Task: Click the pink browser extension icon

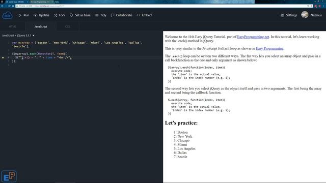Action: pyautogui.click(x=319, y=6)
